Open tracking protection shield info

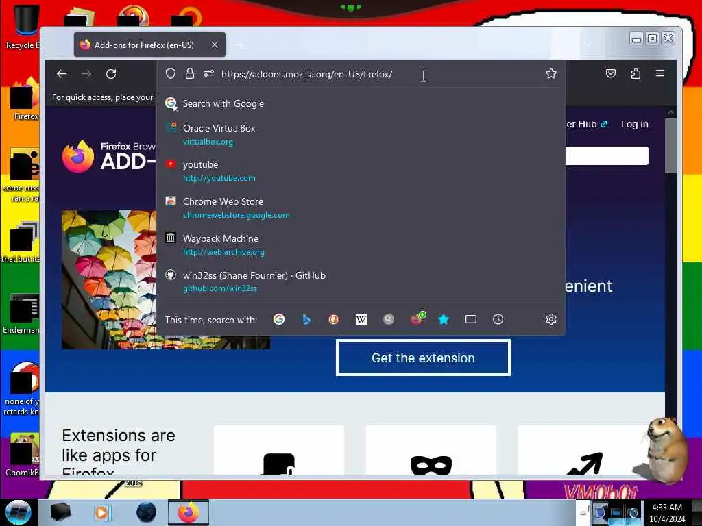click(171, 73)
